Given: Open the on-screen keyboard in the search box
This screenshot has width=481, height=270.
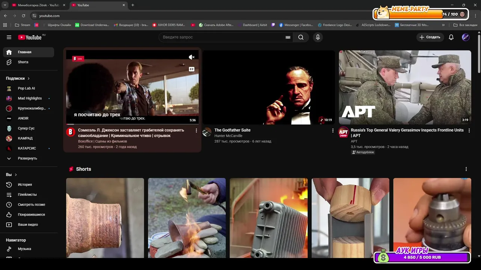Looking at the screenshot, I should pyautogui.click(x=288, y=37).
